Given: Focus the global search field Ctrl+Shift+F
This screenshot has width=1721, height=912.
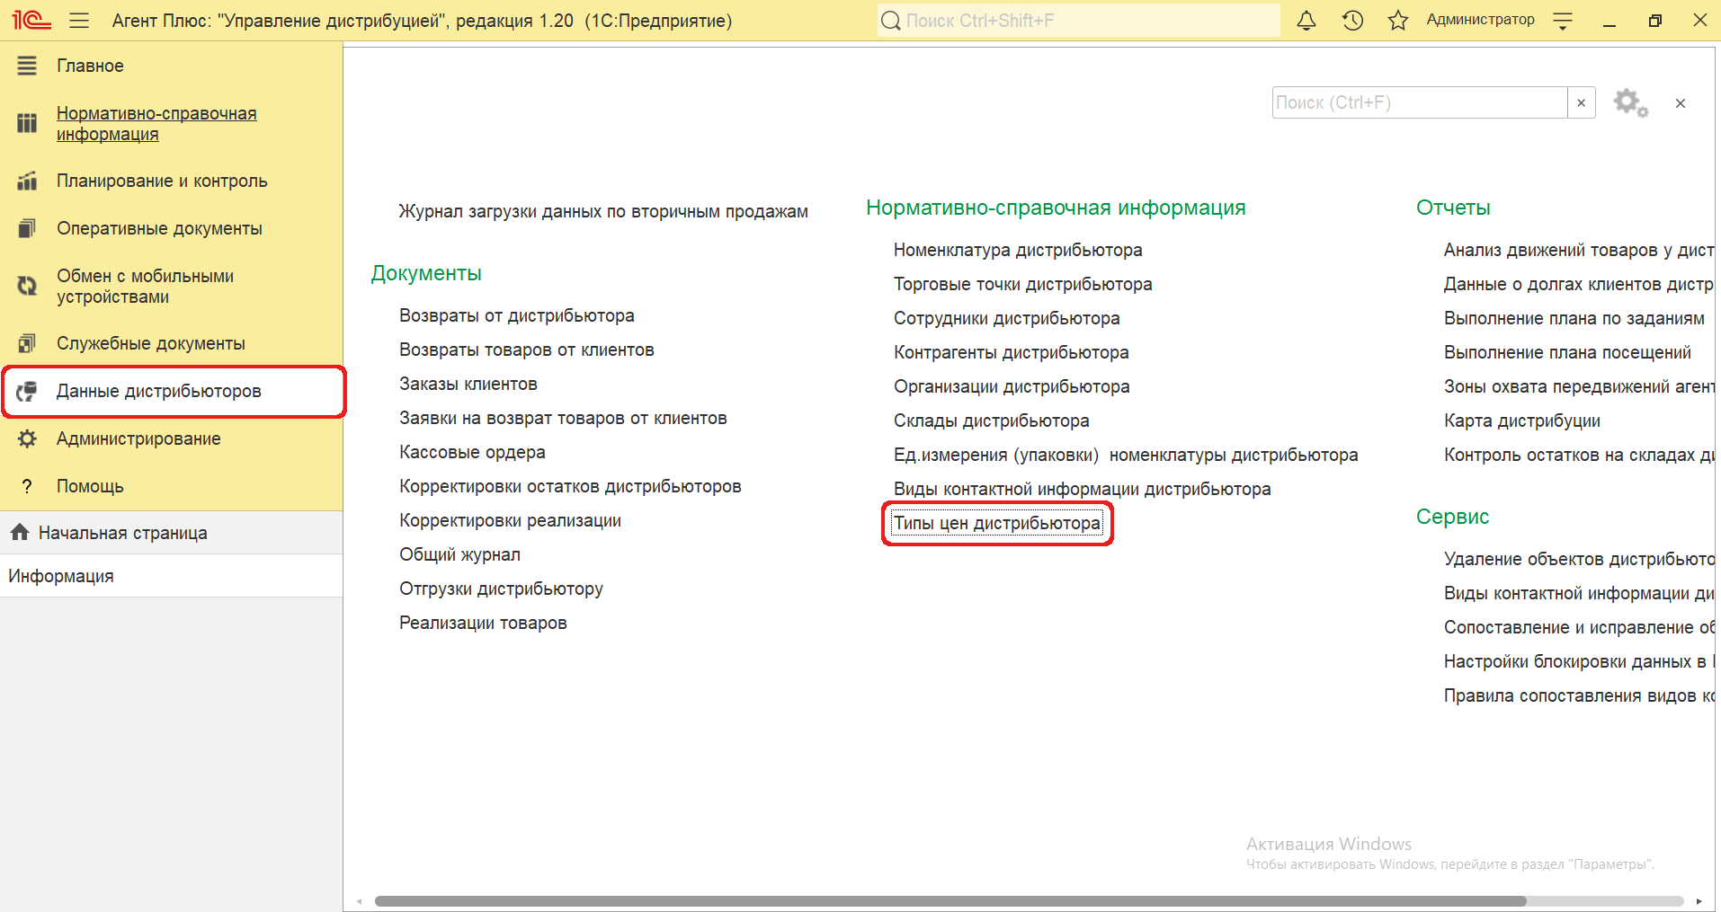Looking at the screenshot, I should click(x=1078, y=20).
